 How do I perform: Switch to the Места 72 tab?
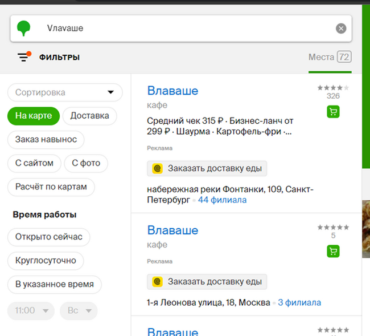click(x=330, y=57)
